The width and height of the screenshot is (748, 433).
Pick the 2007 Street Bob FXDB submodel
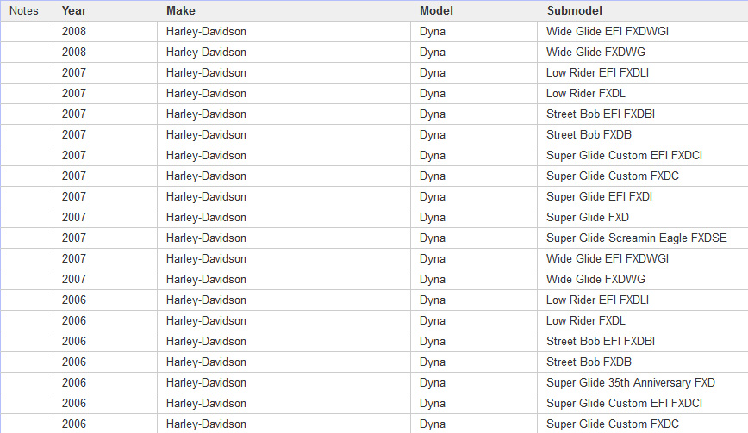589,134
